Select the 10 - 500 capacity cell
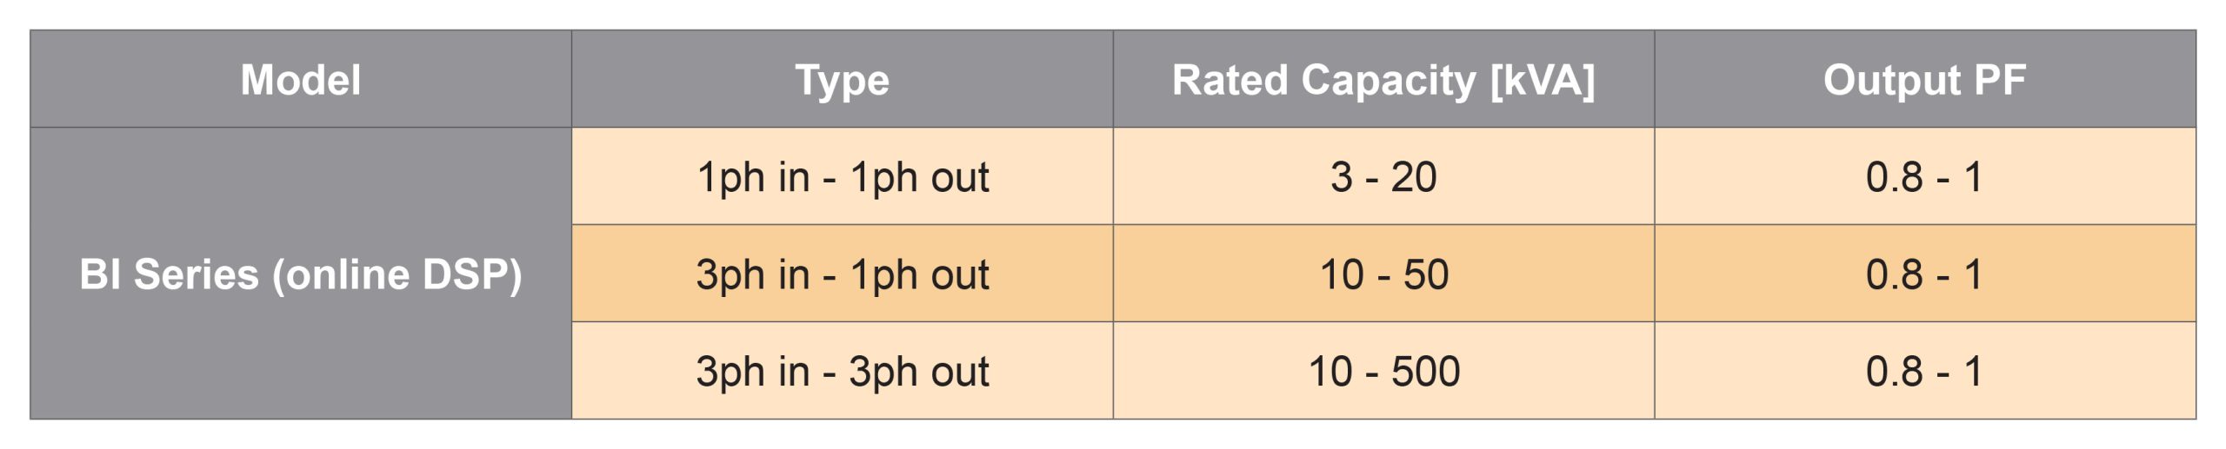Image resolution: width=2226 pixels, height=449 pixels. [x=1383, y=372]
